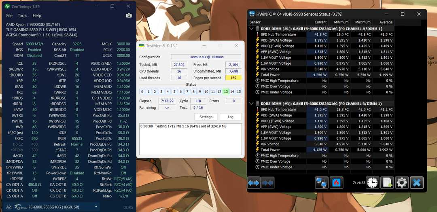Screen dimensions: 437x212
Task: Click the GDM Disabled value
Action: click(x=34, y=56)
